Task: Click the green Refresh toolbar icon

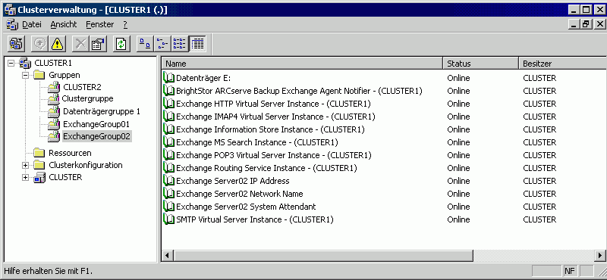Action: [x=122, y=44]
